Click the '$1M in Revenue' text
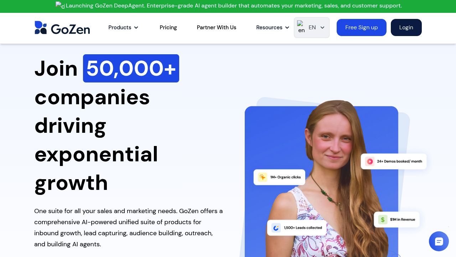456x257 pixels. tap(403, 220)
